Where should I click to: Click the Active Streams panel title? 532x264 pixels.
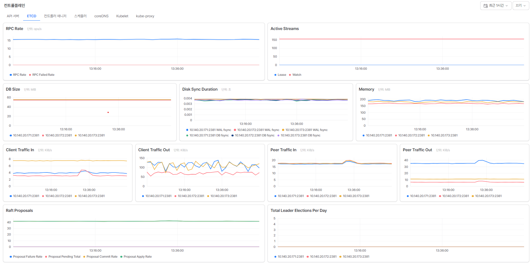tap(285, 29)
